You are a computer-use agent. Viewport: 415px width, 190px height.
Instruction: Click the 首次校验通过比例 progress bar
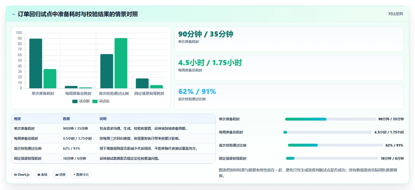tap(335, 145)
